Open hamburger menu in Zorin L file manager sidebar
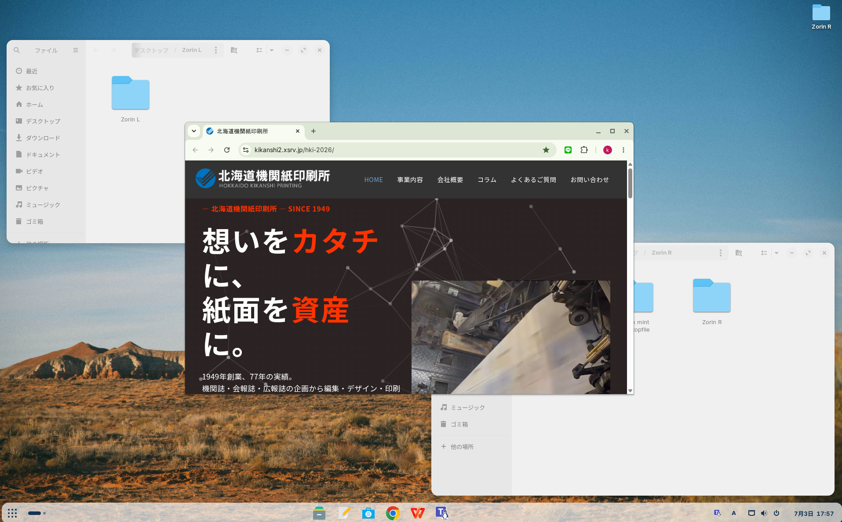Viewport: 842px width, 522px height. (76, 50)
